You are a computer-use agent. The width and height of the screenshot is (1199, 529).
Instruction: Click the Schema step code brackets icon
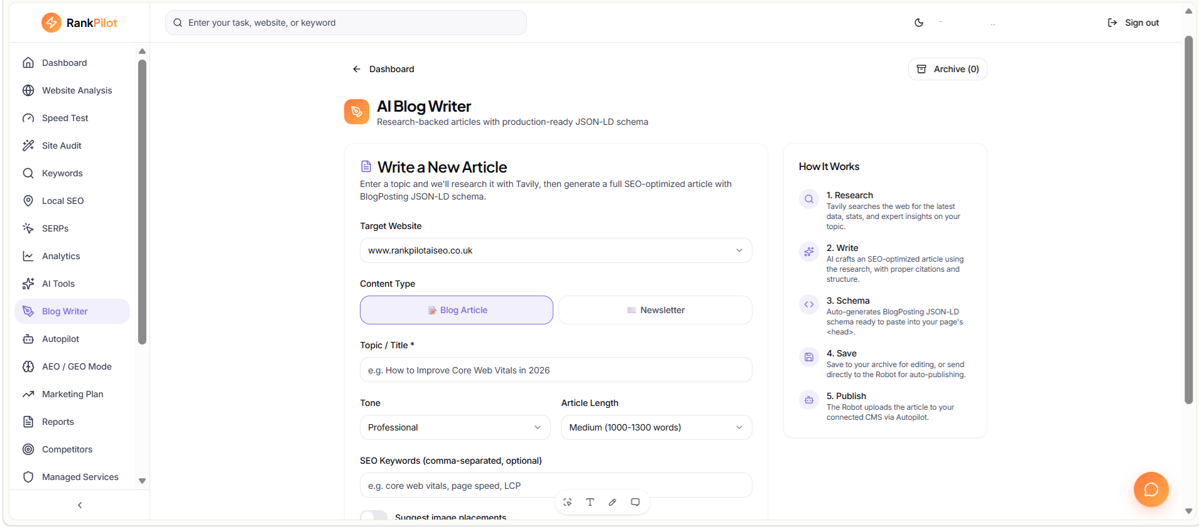click(x=809, y=304)
